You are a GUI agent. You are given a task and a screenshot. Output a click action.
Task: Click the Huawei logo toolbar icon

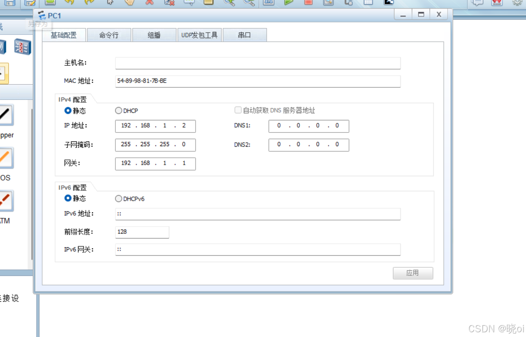(497, 2)
